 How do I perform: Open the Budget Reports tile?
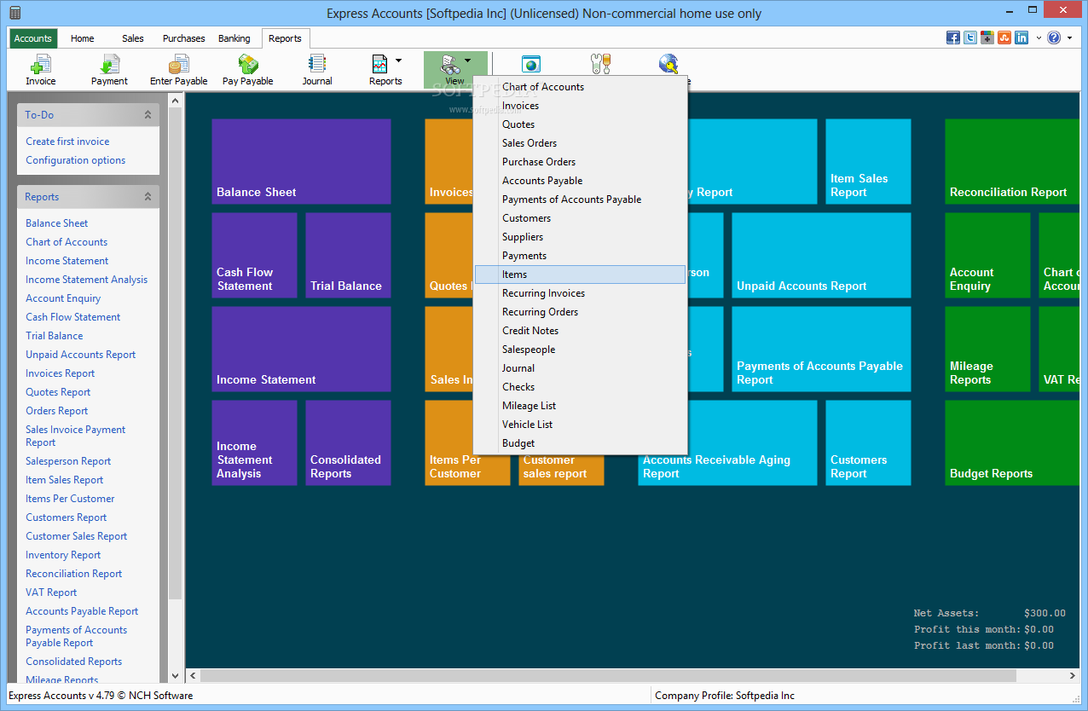click(x=1013, y=442)
